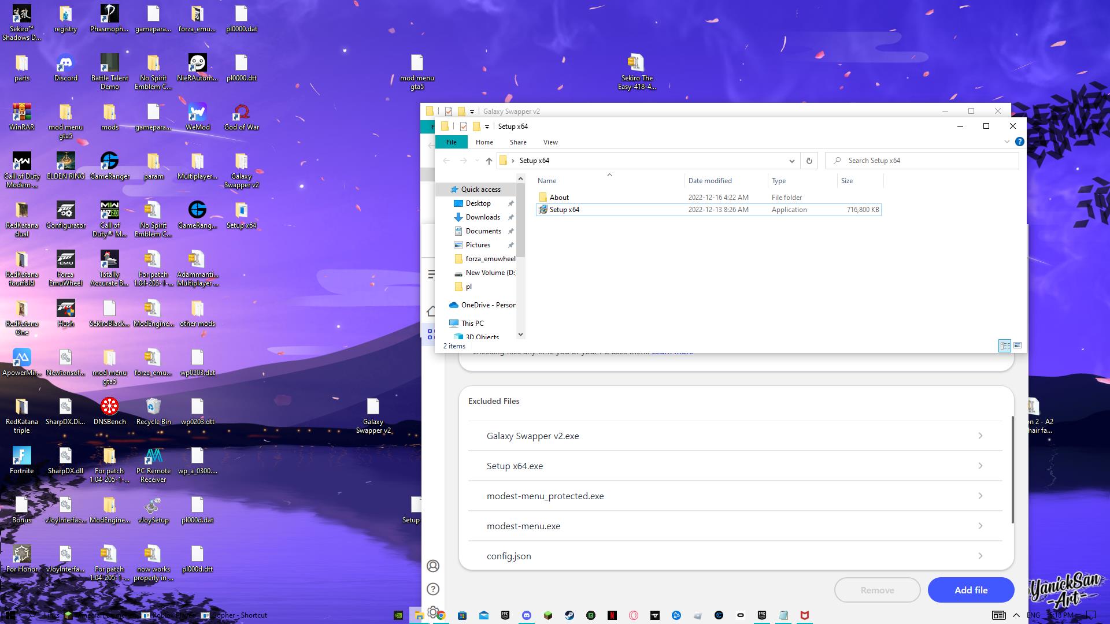Open the View ribbon tab

tap(550, 142)
